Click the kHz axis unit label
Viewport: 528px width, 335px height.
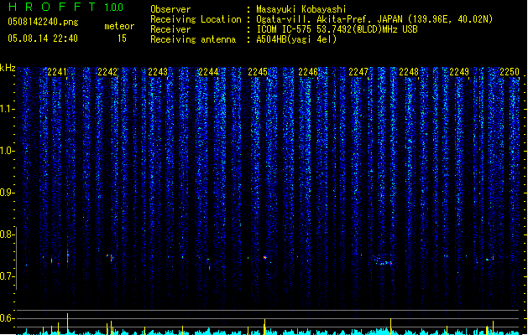(x=8, y=68)
